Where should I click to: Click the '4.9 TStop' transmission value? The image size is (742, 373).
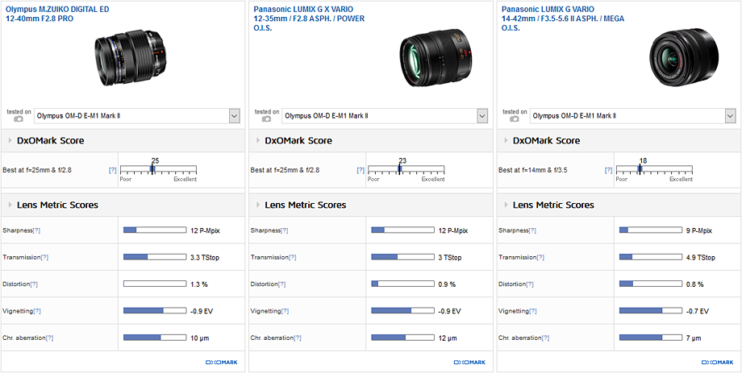point(700,258)
